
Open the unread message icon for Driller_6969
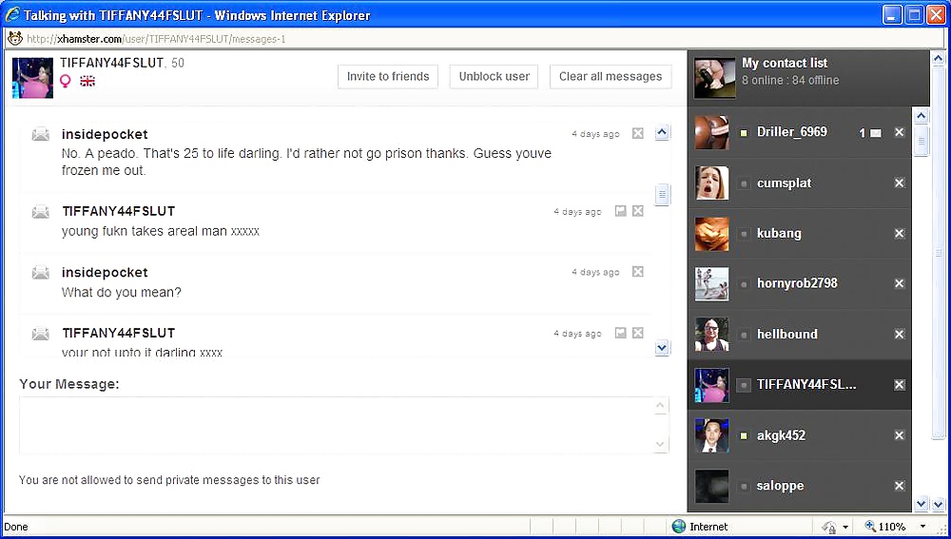point(875,133)
